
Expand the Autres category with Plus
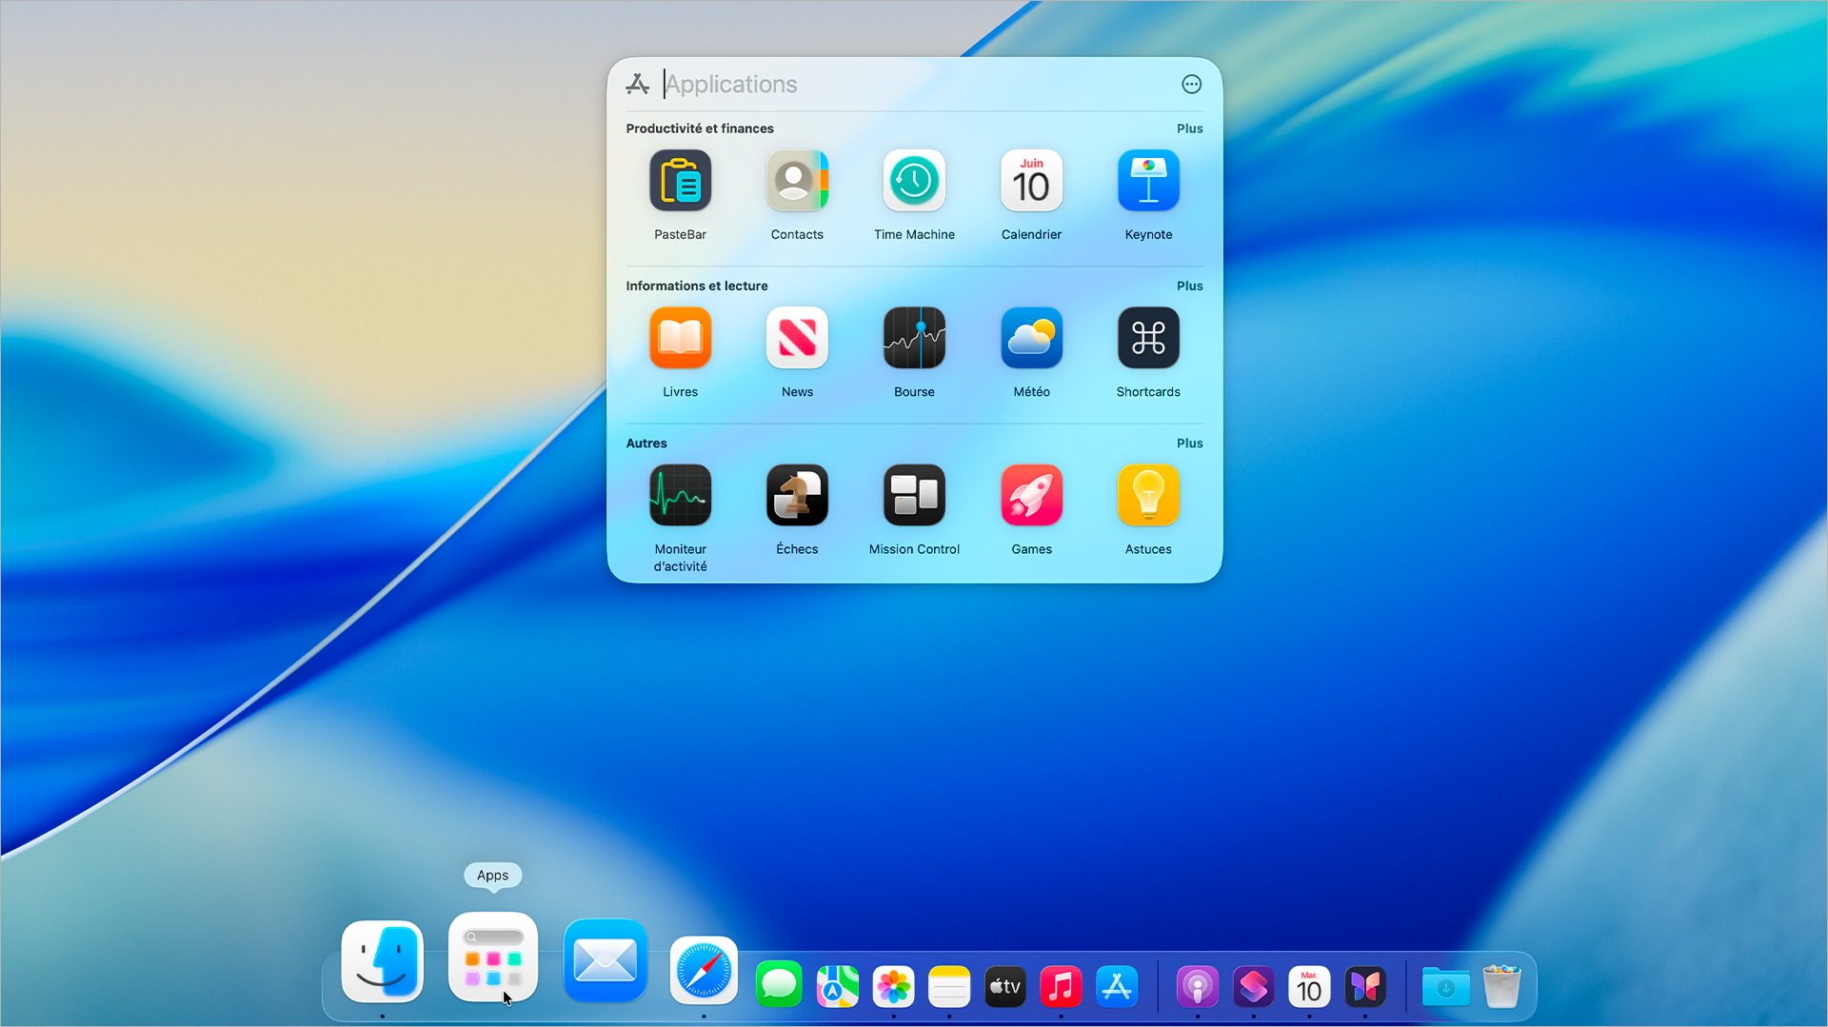pos(1189,444)
